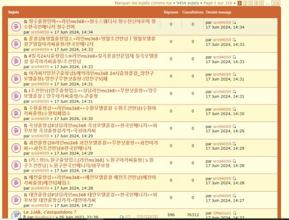
Task: Open page 5 in pagination
Action: 262,3
